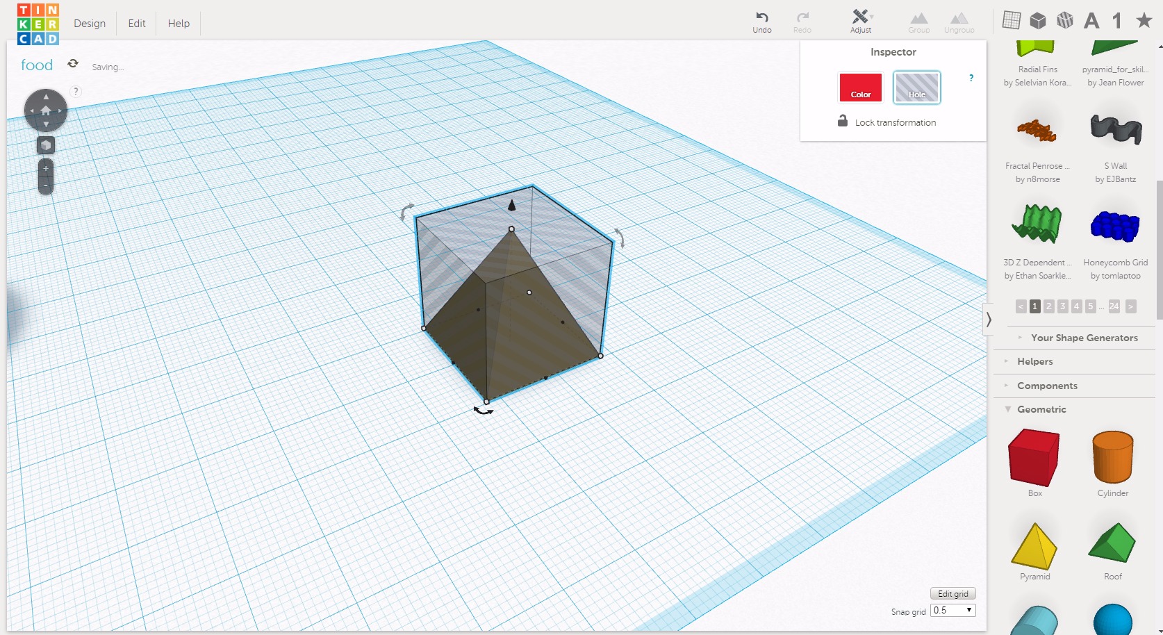
Task: Go to shape generators page 24
Action: (x=1114, y=306)
